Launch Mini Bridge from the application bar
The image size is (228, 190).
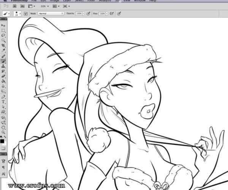coord(22,6)
